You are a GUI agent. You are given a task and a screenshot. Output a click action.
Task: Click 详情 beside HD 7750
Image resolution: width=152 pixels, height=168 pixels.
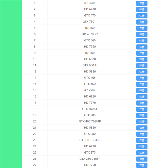pyautogui.click(x=142, y=165)
